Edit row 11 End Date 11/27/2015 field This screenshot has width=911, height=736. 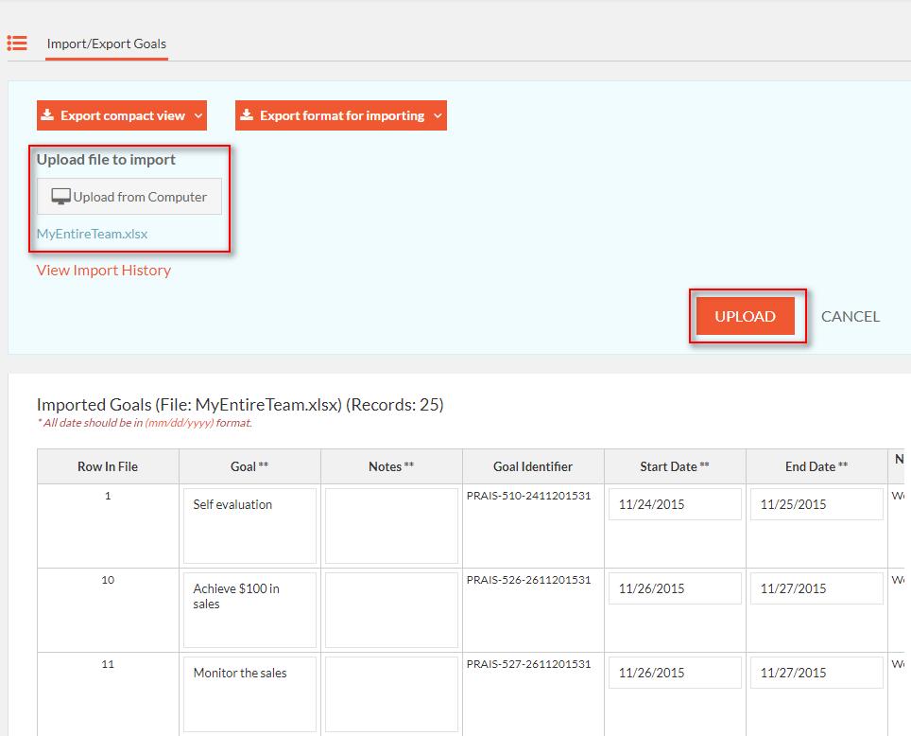[x=816, y=674]
